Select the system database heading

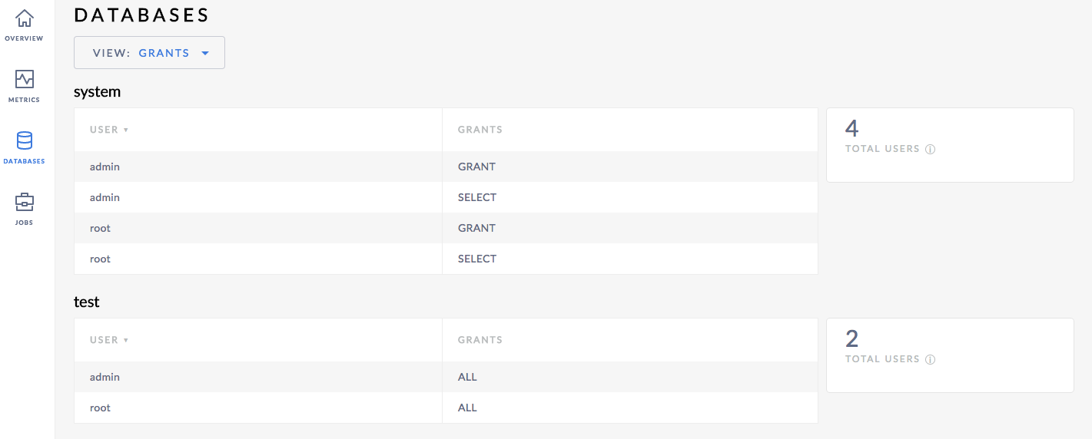pyautogui.click(x=98, y=92)
